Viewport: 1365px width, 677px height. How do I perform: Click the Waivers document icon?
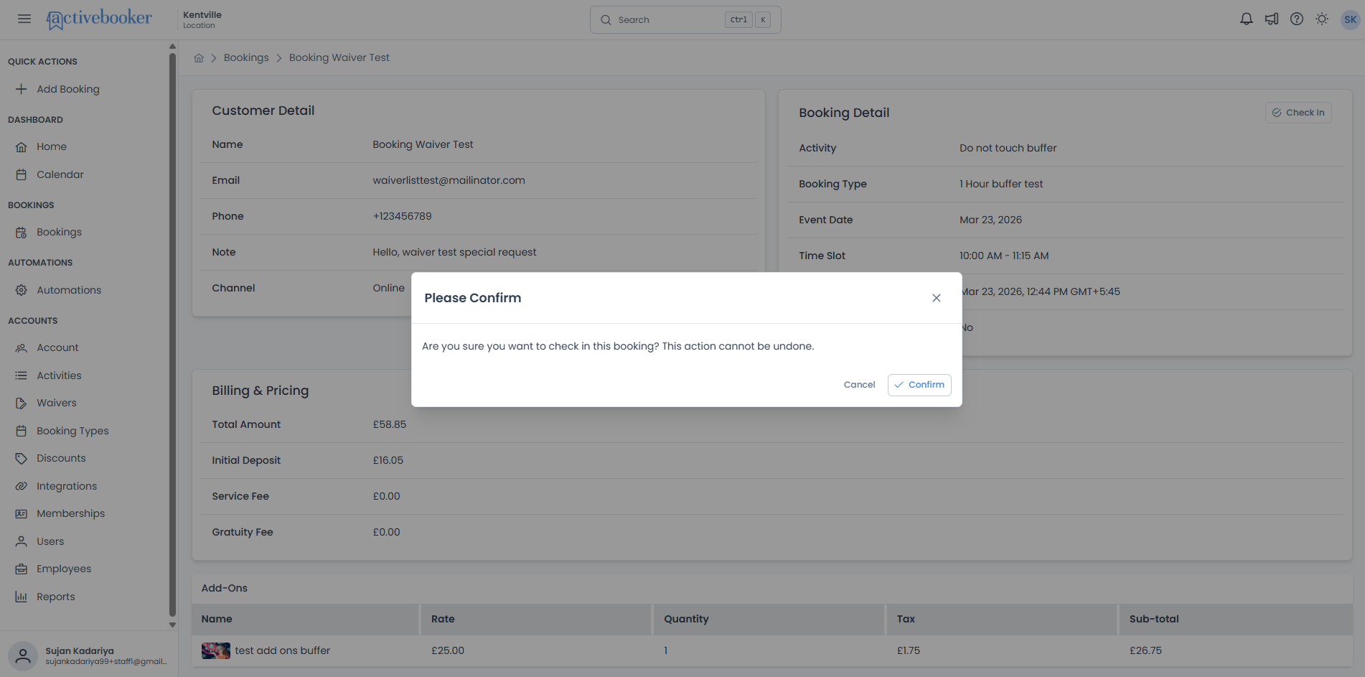coord(22,403)
